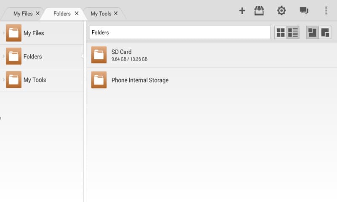337x202 pixels.
Task: Open the chat feedback icon
Action: point(304,10)
